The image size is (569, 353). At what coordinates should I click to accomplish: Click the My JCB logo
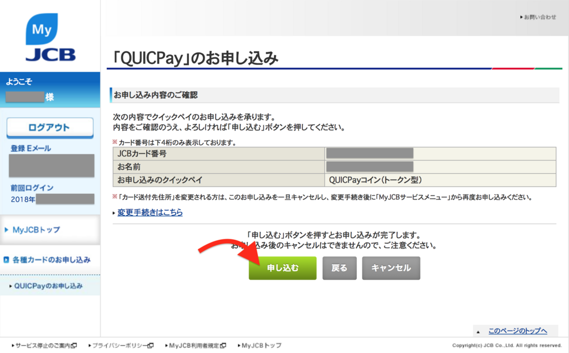coord(51,37)
